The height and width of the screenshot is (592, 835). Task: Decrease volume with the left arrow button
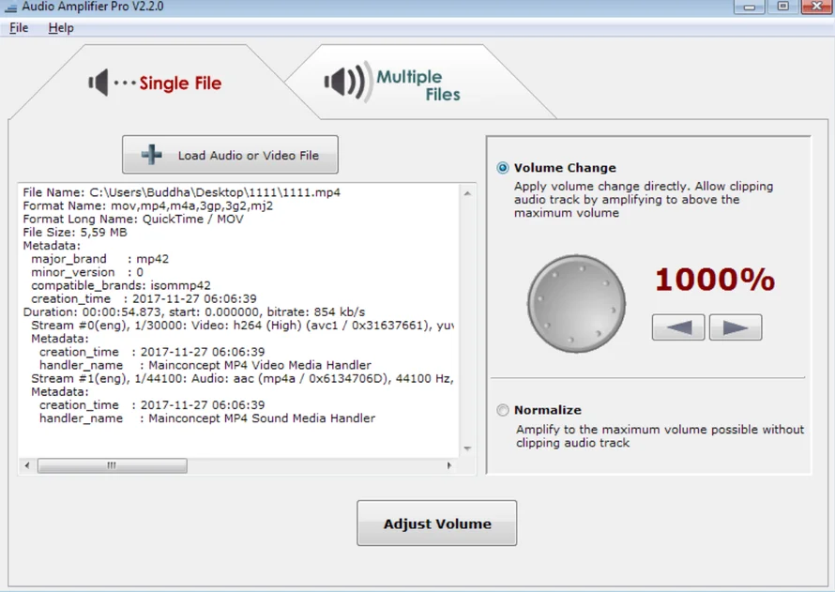678,326
